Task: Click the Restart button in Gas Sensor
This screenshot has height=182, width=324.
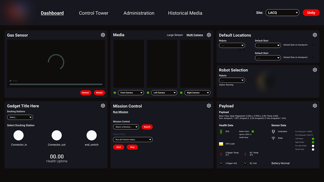Action: tap(86, 93)
